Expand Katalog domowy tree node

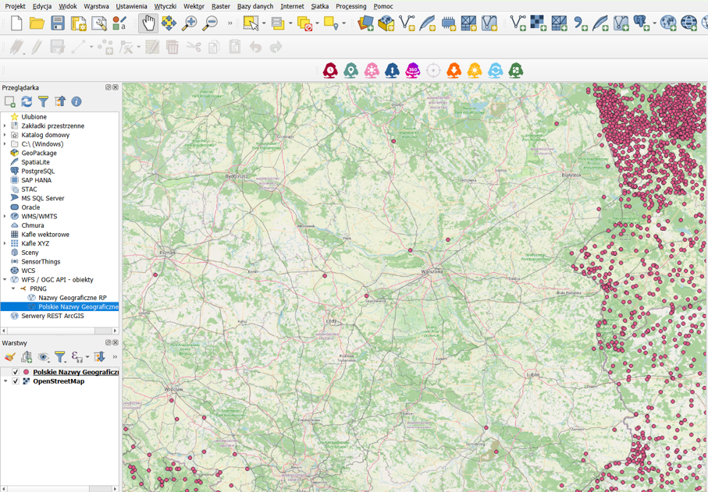tap(5, 135)
